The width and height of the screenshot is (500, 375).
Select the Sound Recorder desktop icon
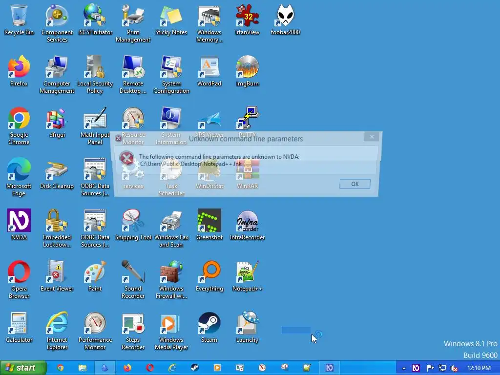(x=133, y=280)
